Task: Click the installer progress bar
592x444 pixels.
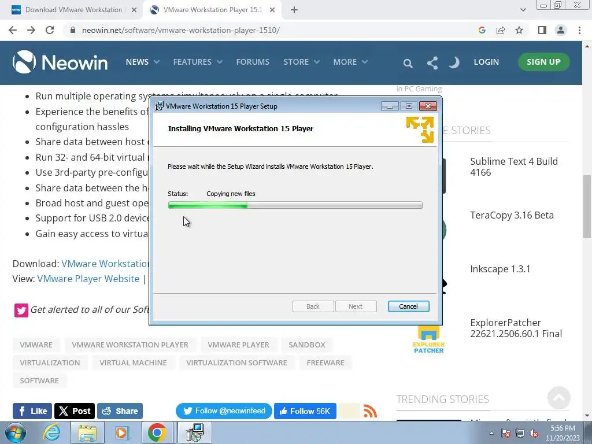Action: (x=295, y=205)
